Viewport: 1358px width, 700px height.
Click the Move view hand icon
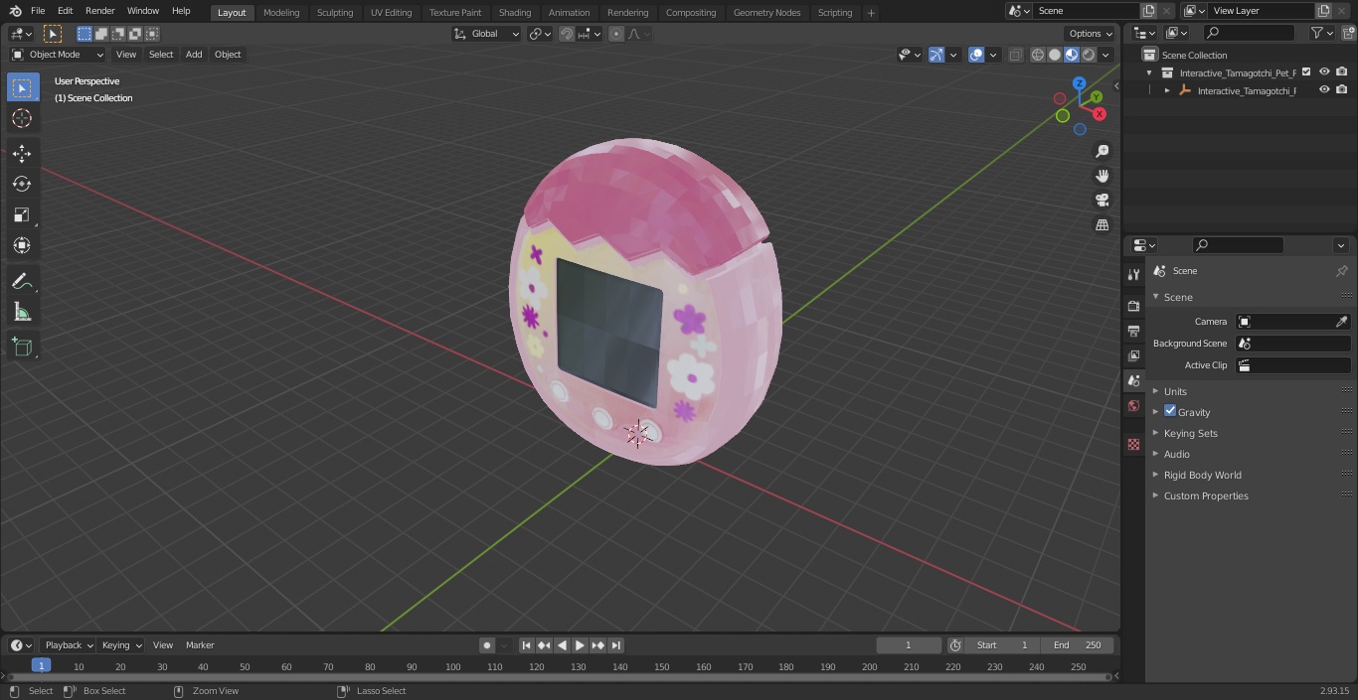(1102, 176)
